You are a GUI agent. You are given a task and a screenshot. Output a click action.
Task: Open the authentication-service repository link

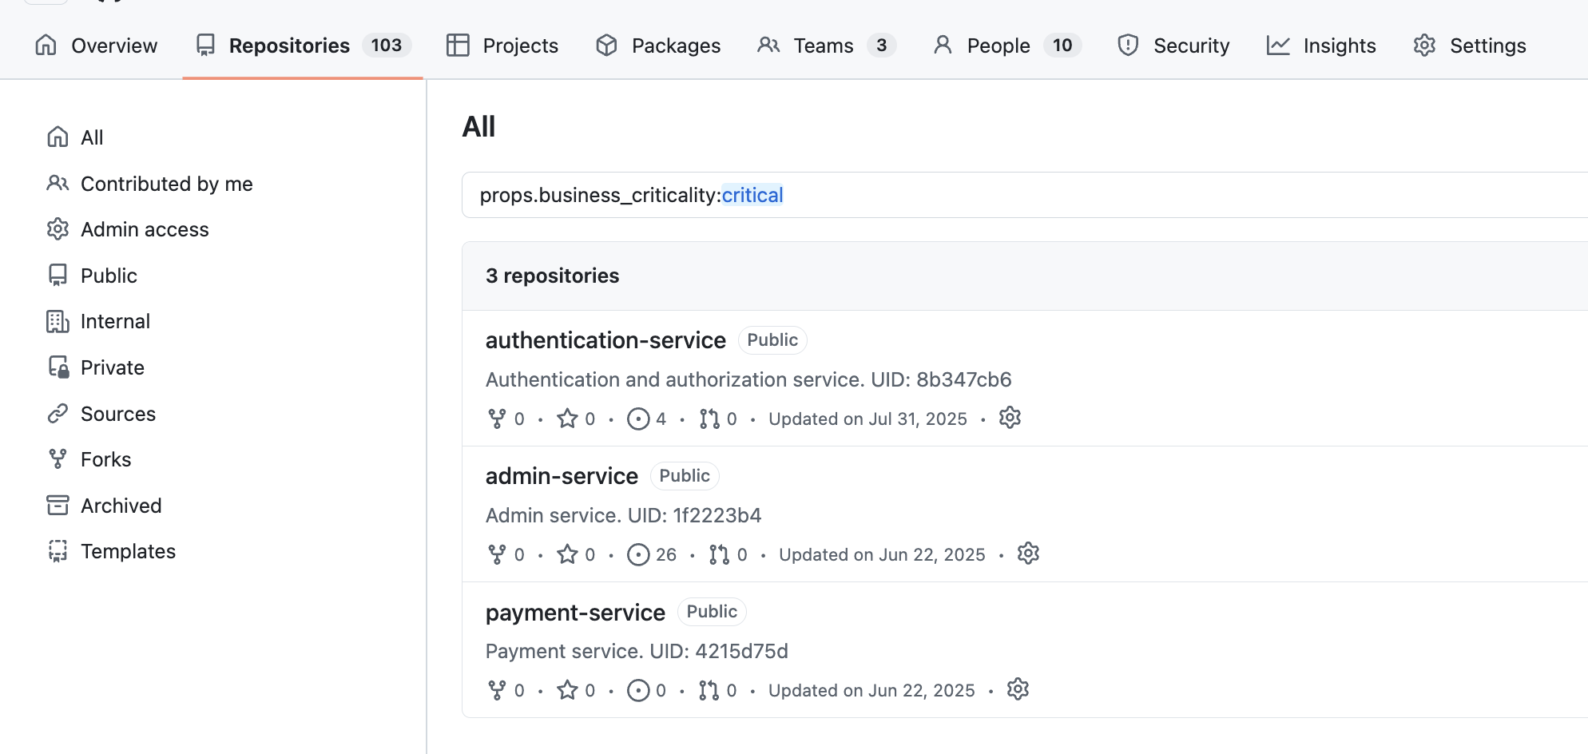605,340
